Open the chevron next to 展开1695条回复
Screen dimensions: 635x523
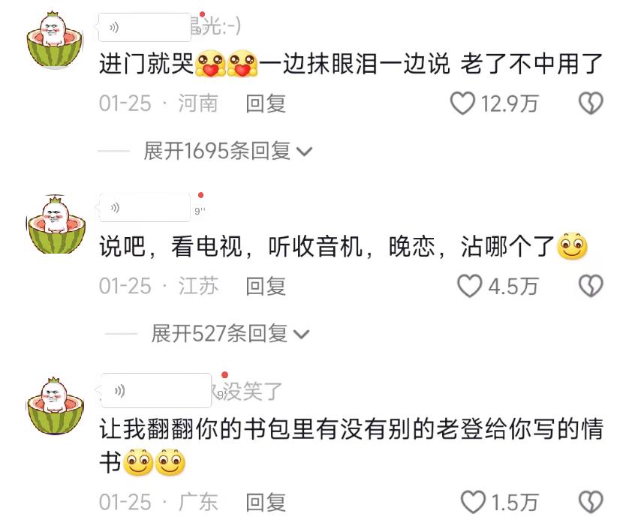[x=304, y=152]
